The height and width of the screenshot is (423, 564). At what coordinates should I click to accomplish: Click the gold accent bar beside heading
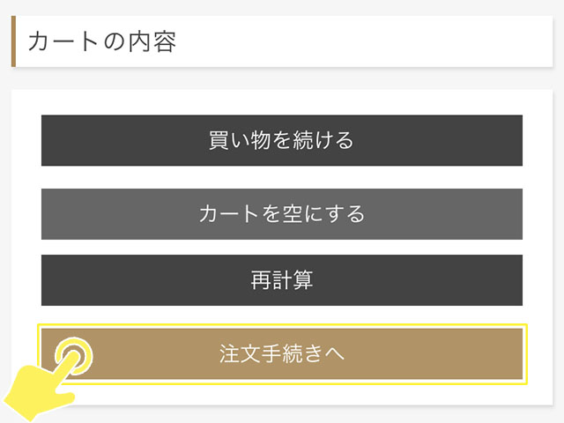pyautogui.click(x=14, y=41)
